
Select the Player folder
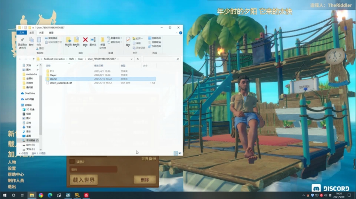(x=53, y=75)
